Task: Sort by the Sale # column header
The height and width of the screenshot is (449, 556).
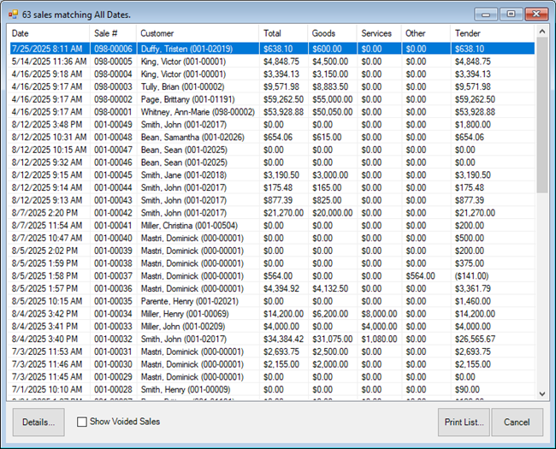Action: (x=113, y=33)
